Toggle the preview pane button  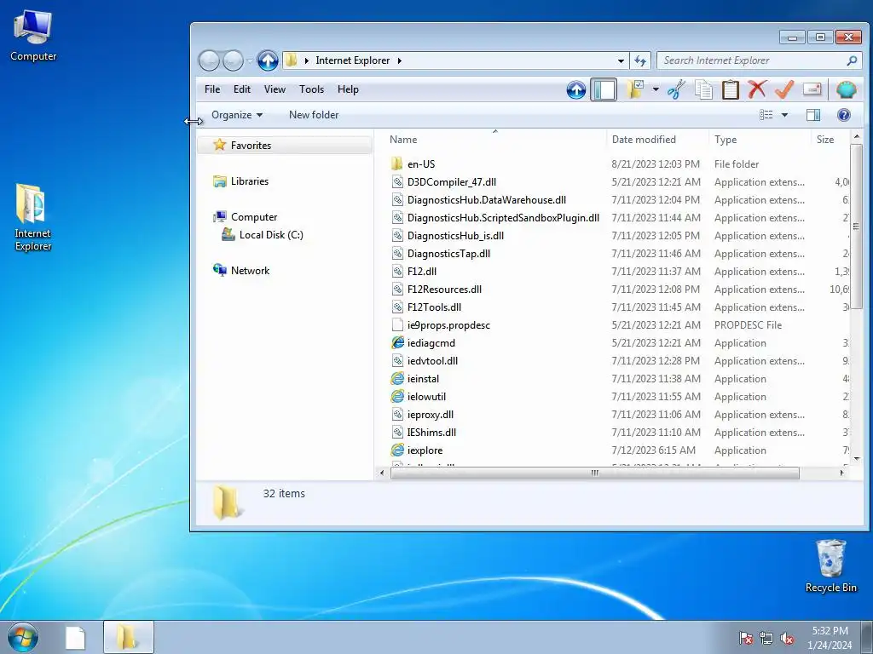pyautogui.click(x=812, y=115)
